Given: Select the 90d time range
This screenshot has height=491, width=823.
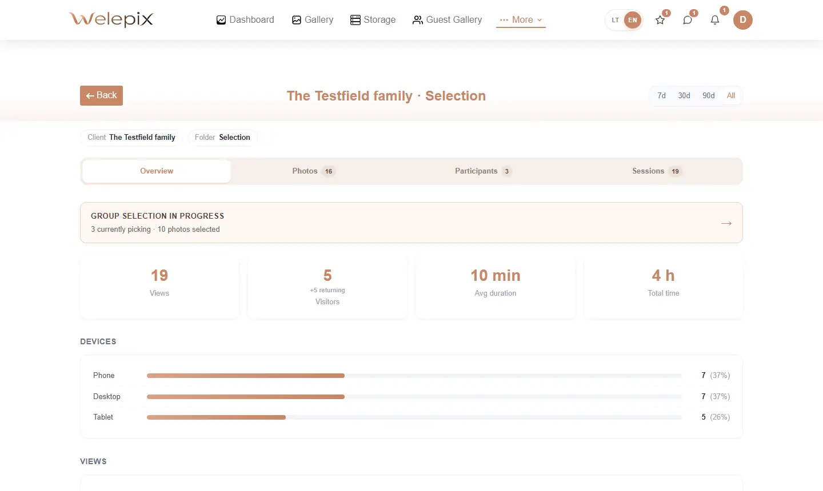Looking at the screenshot, I should [709, 95].
